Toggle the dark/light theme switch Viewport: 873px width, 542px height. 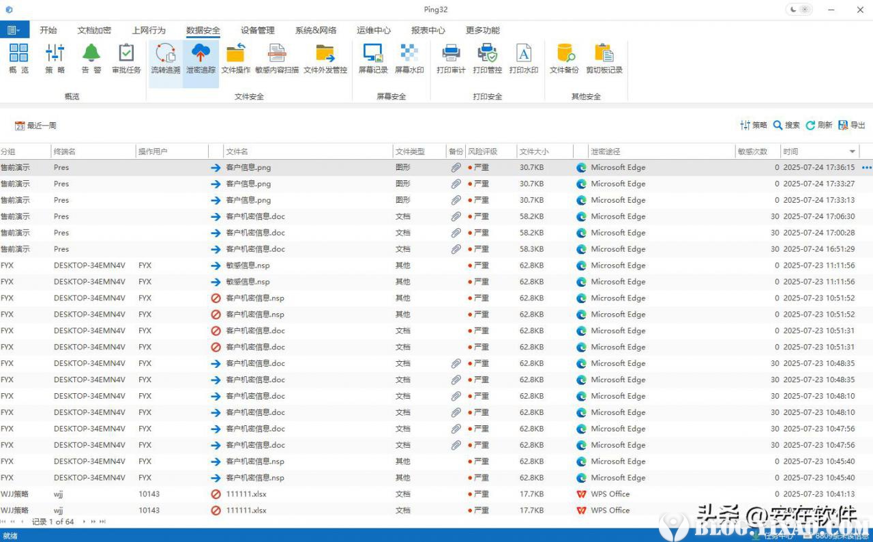pyautogui.click(x=799, y=10)
